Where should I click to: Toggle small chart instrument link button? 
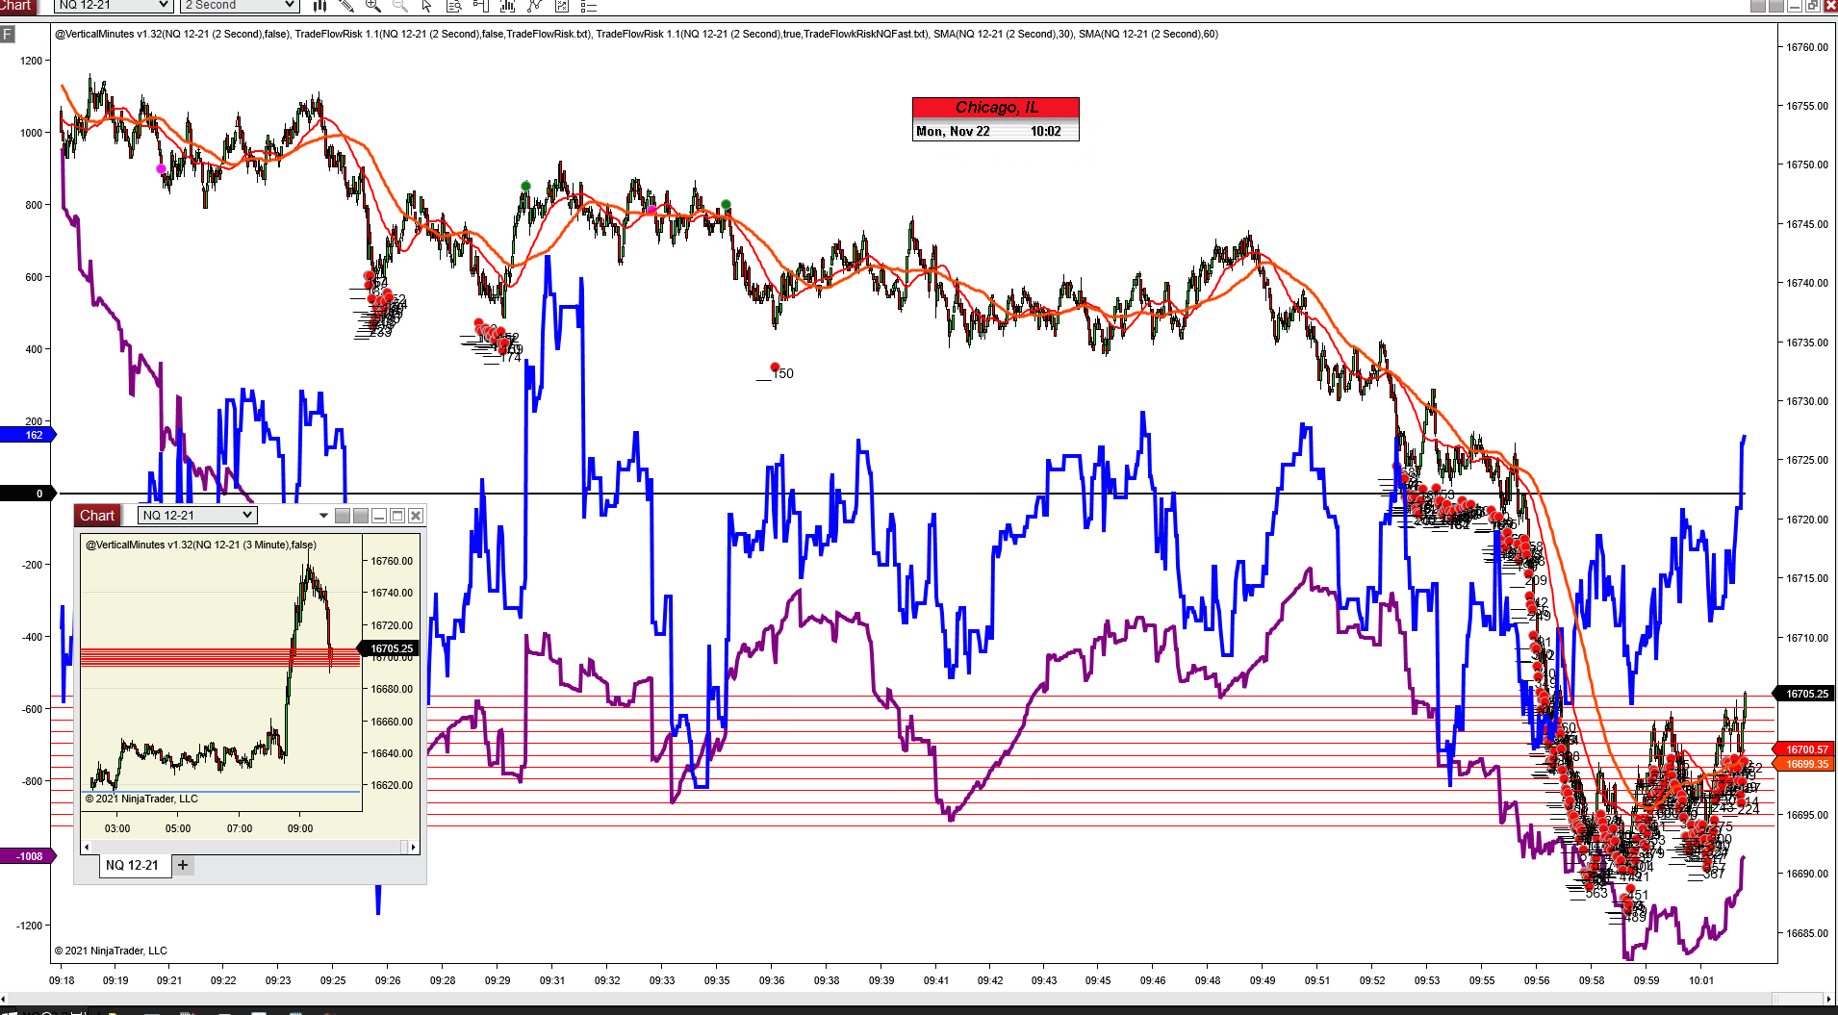click(343, 516)
